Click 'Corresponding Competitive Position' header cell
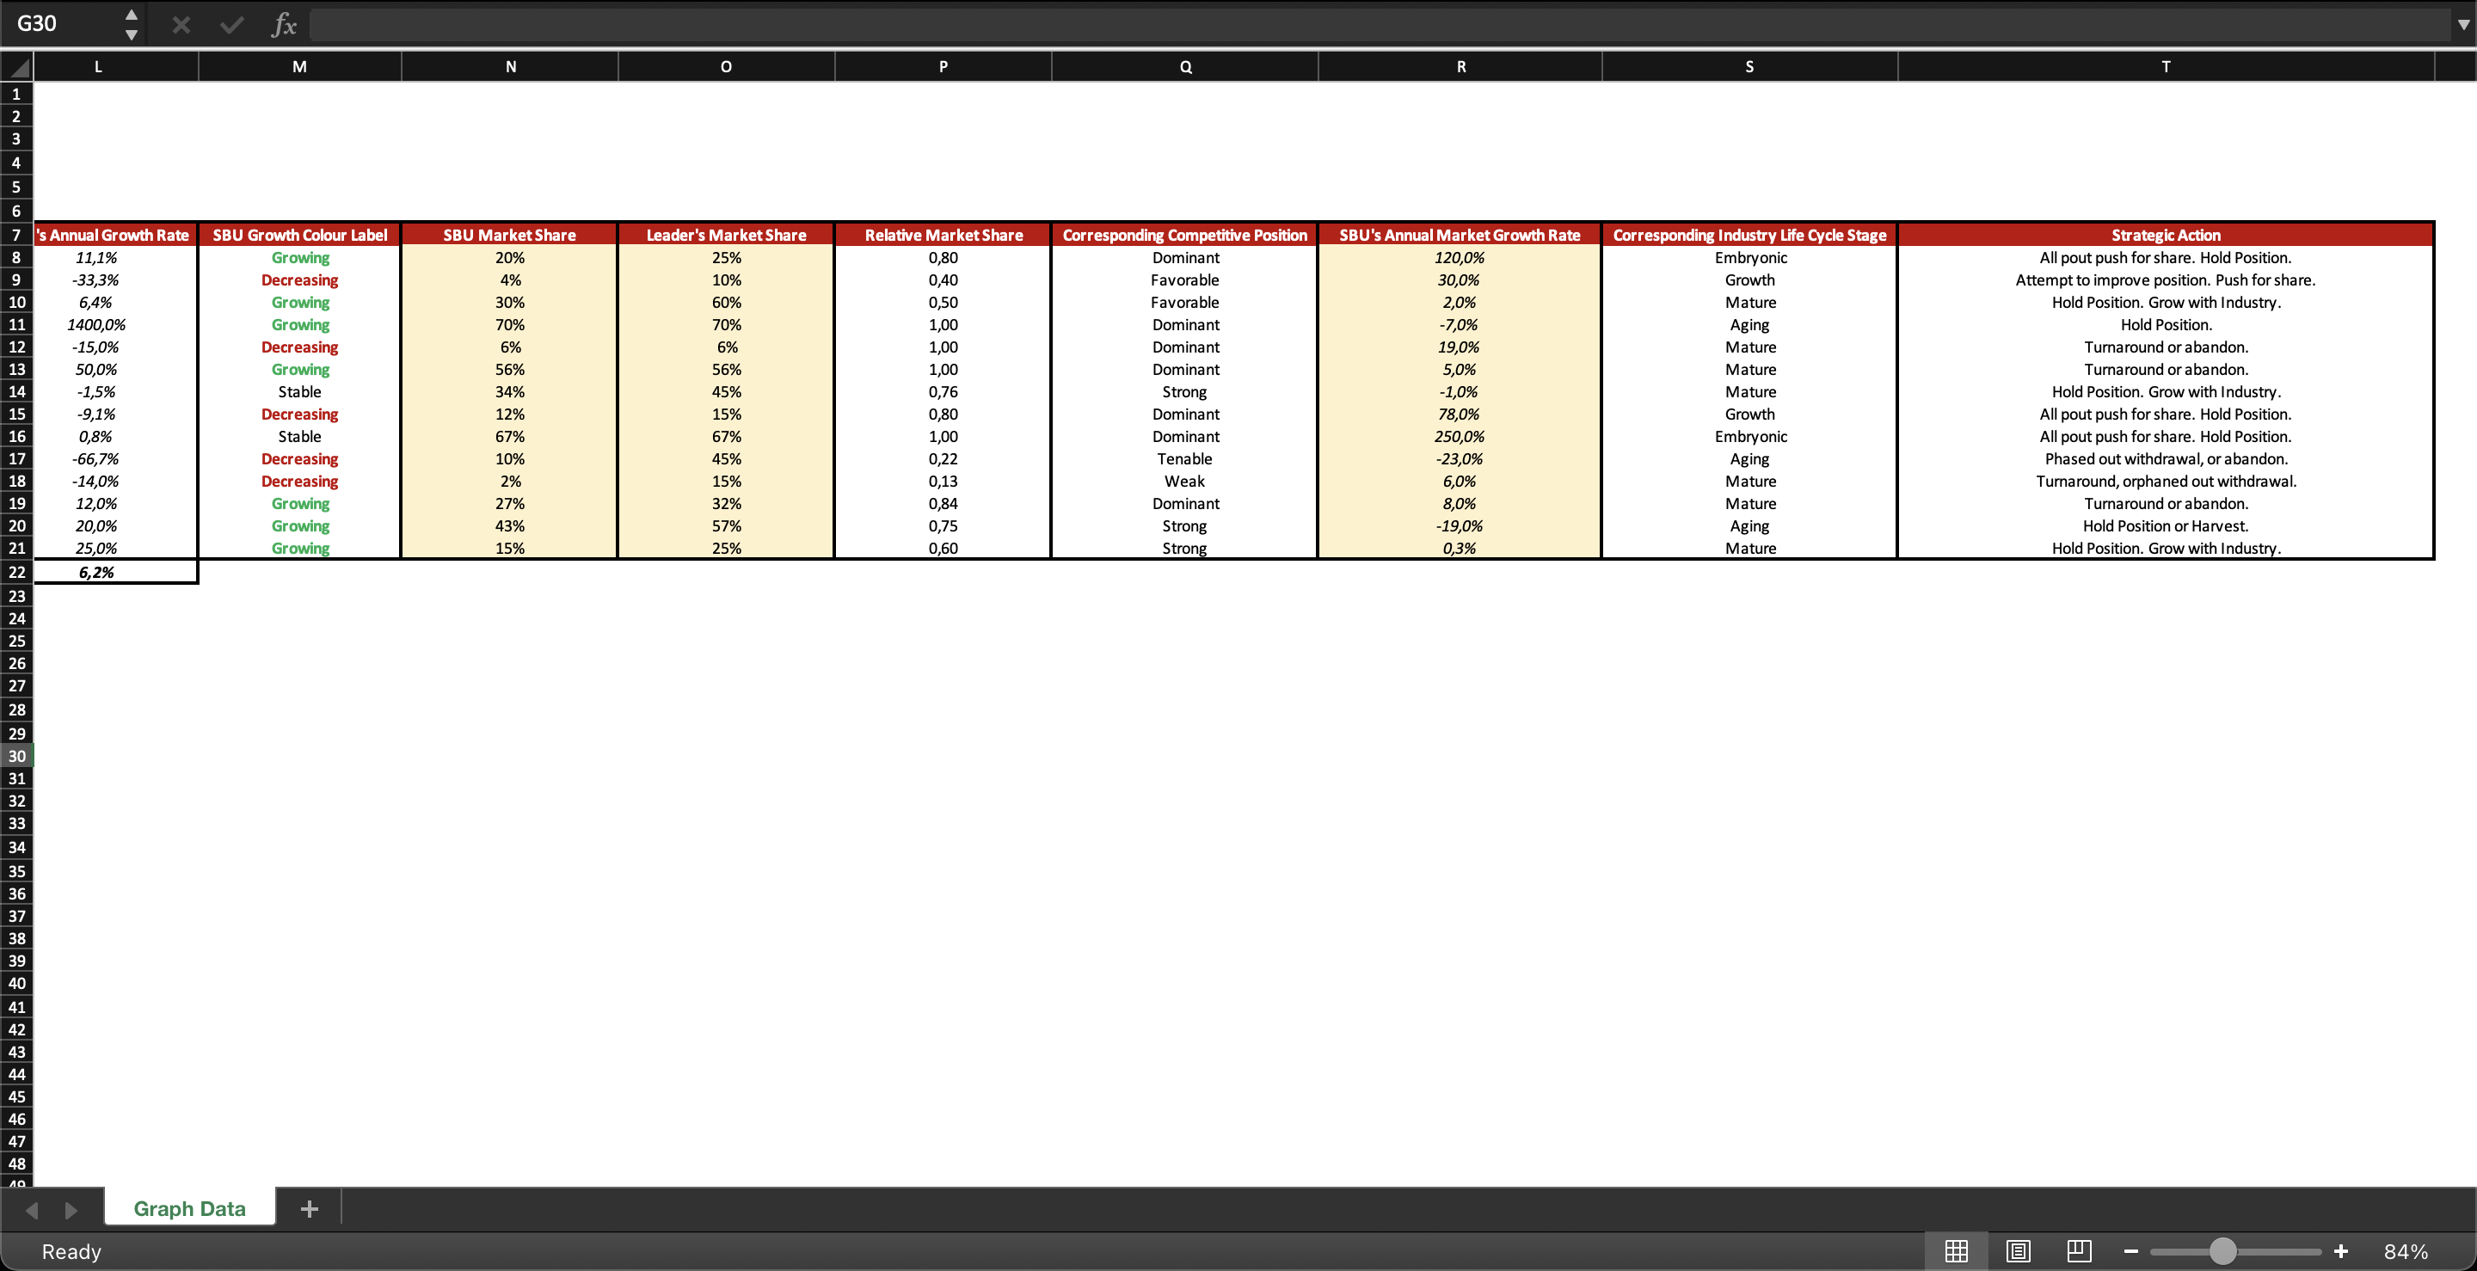This screenshot has height=1271, width=2477. coord(1184,235)
